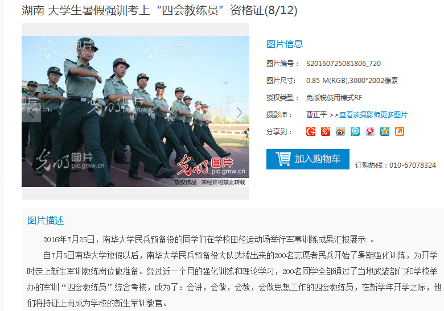Viewport: 444px width, 311px height.
Task: Share to Sina Weibo eye icon
Action: 340,131
